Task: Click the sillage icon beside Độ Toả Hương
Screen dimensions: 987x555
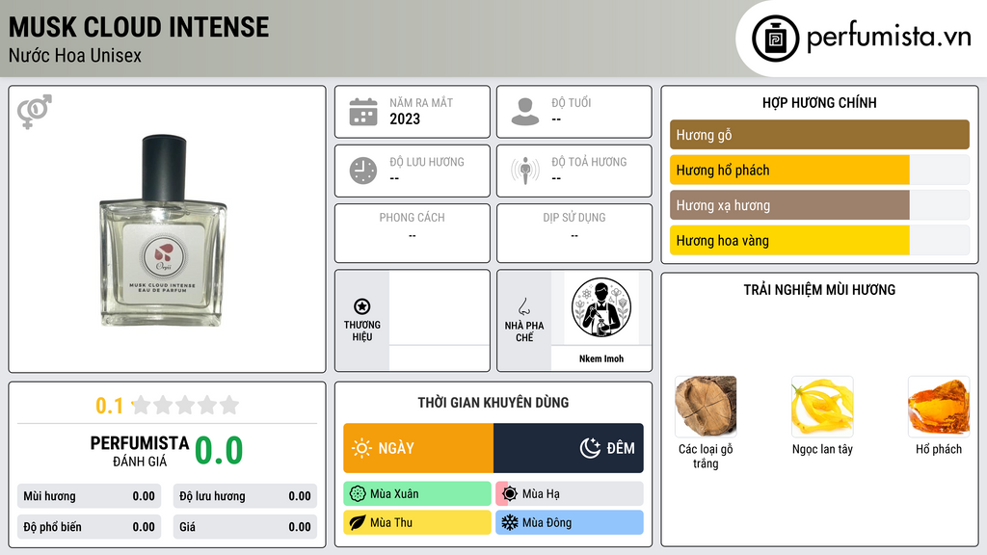Action: tap(525, 171)
